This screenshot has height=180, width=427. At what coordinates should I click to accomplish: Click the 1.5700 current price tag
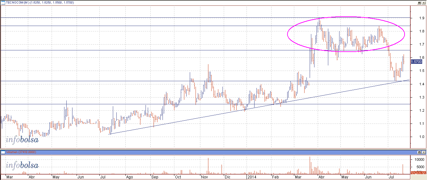click(x=417, y=61)
